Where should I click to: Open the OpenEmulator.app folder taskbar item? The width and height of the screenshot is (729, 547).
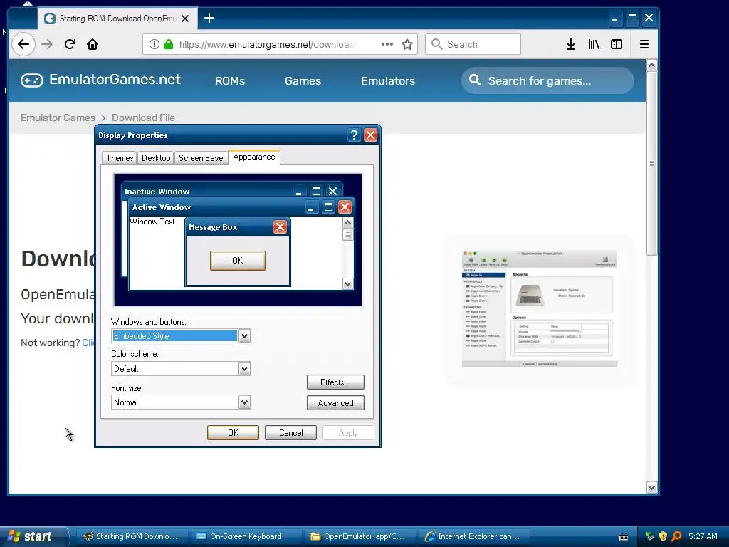(x=359, y=536)
